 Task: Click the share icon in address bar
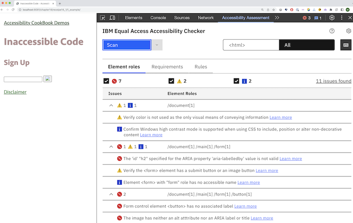tap(268, 10)
